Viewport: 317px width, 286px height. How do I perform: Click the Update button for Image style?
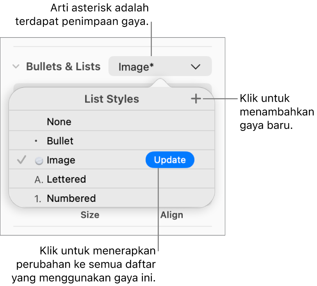[170, 160]
